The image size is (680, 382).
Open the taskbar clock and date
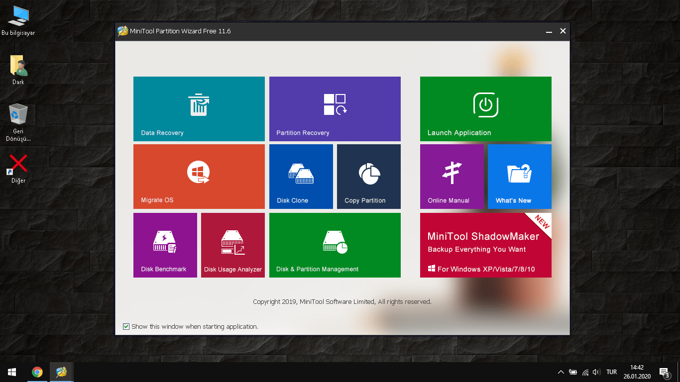pos(637,372)
